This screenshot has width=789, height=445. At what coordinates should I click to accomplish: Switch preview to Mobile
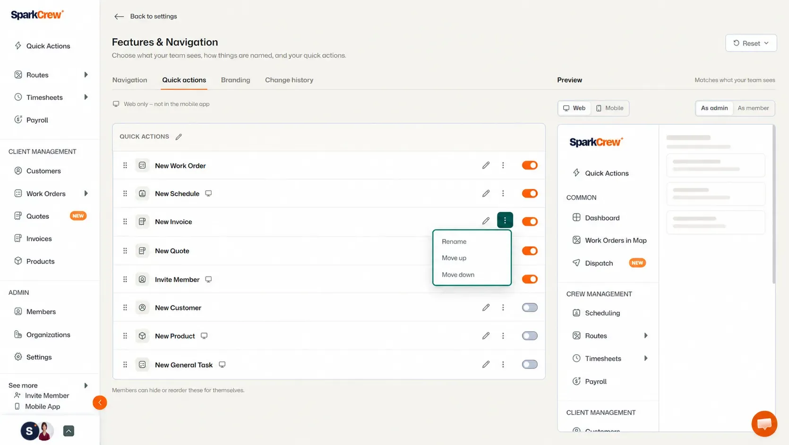click(x=610, y=108)
